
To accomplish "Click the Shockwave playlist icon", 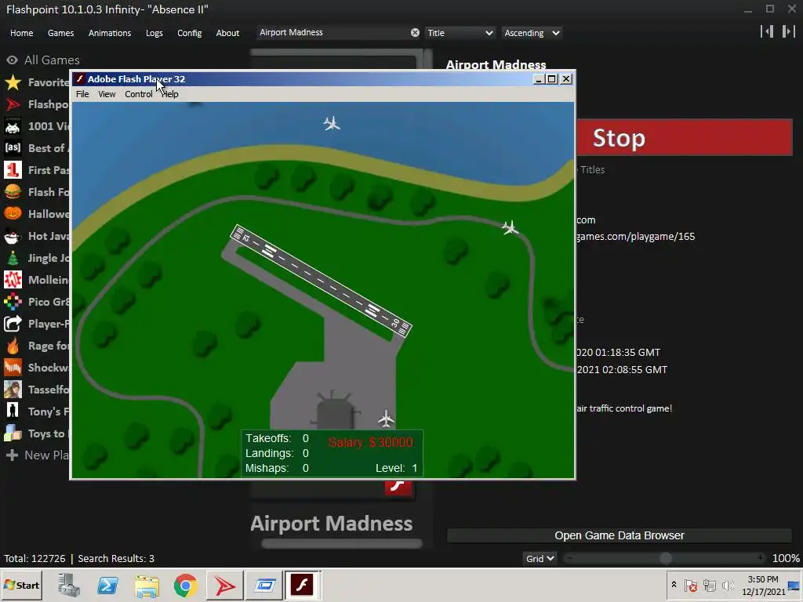I will point(13,368).
